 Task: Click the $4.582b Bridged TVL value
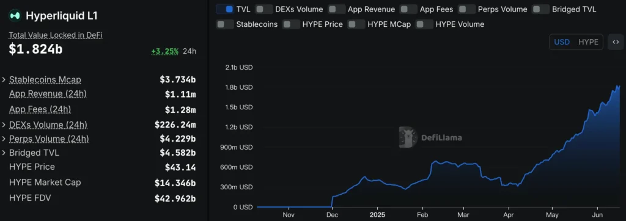(178, 153)
